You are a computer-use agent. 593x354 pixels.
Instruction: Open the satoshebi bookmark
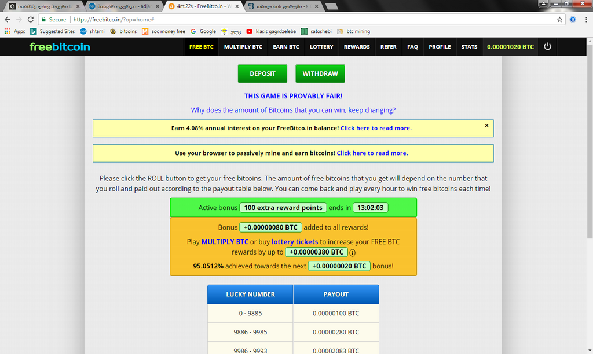coord(316,31)
